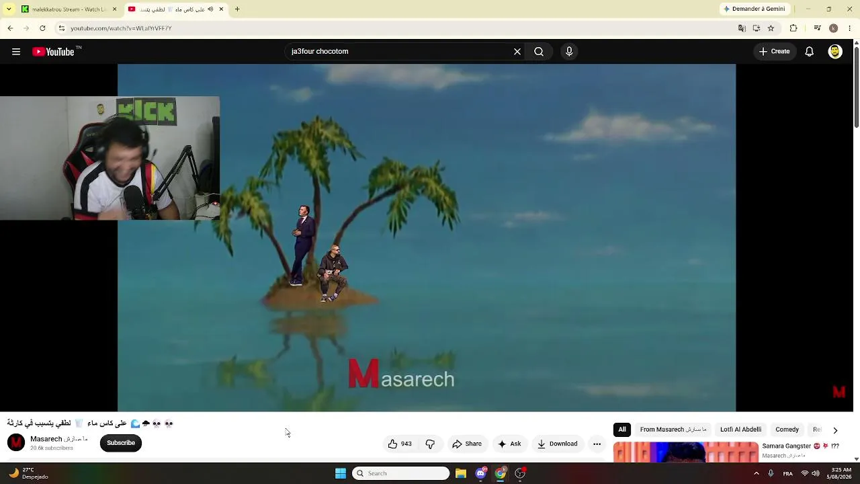Switch to the malekkatrou Stream tab
Screen dimensions: 860x484
click(67, 9)
